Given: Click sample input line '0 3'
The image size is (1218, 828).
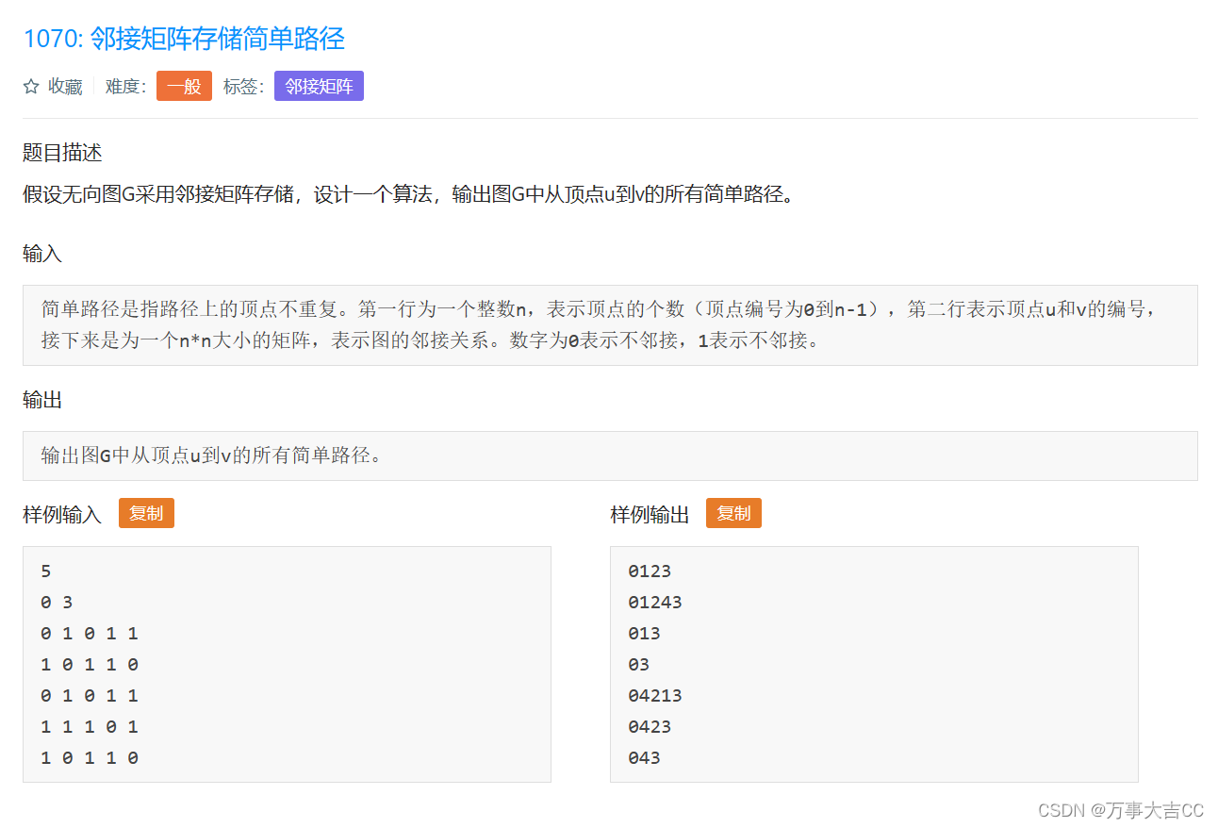Looking at the screenshot, I should [x=57, y=603].
